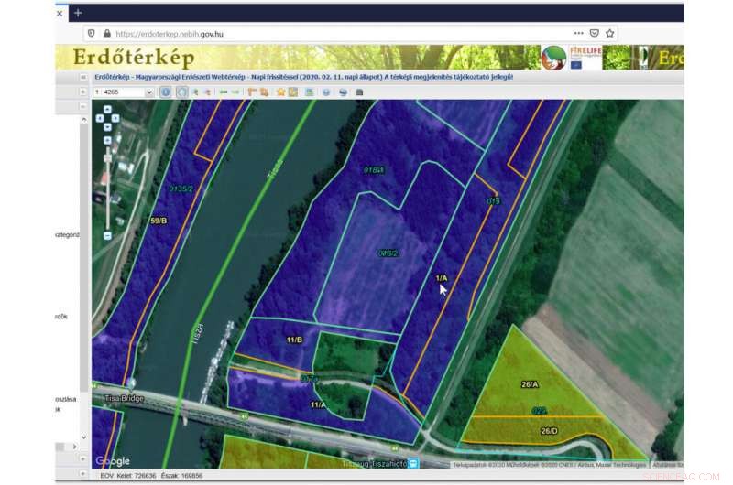Open the browser page actions ellipsis menu
Screen dimensions: 733x485
point(578,34)
